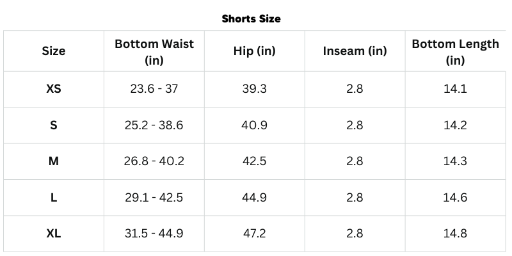Click the M size row label
The width and height of the screenshot is (512, 256).
click(54, 161)
